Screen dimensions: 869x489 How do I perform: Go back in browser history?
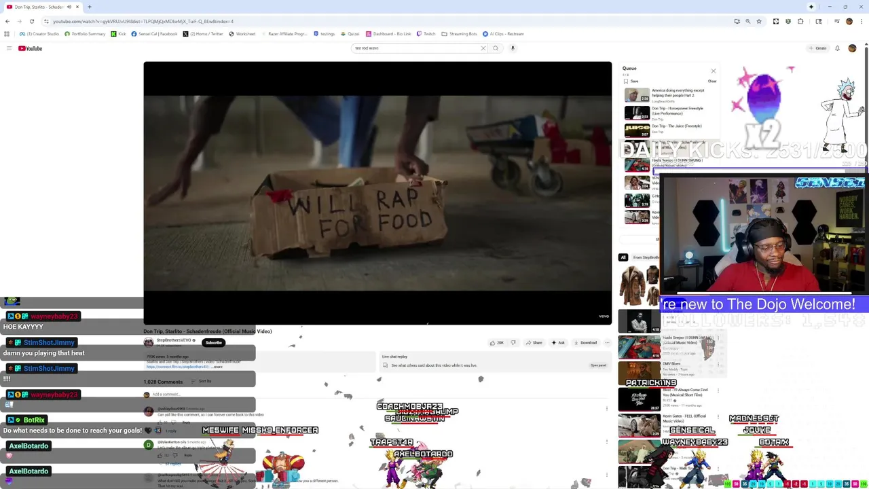(x=7, y=21)
